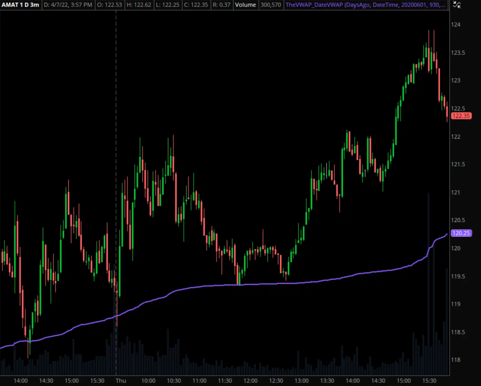Click the close price C: 122.35
481x386 pixels.
click(x=196, y=5)
